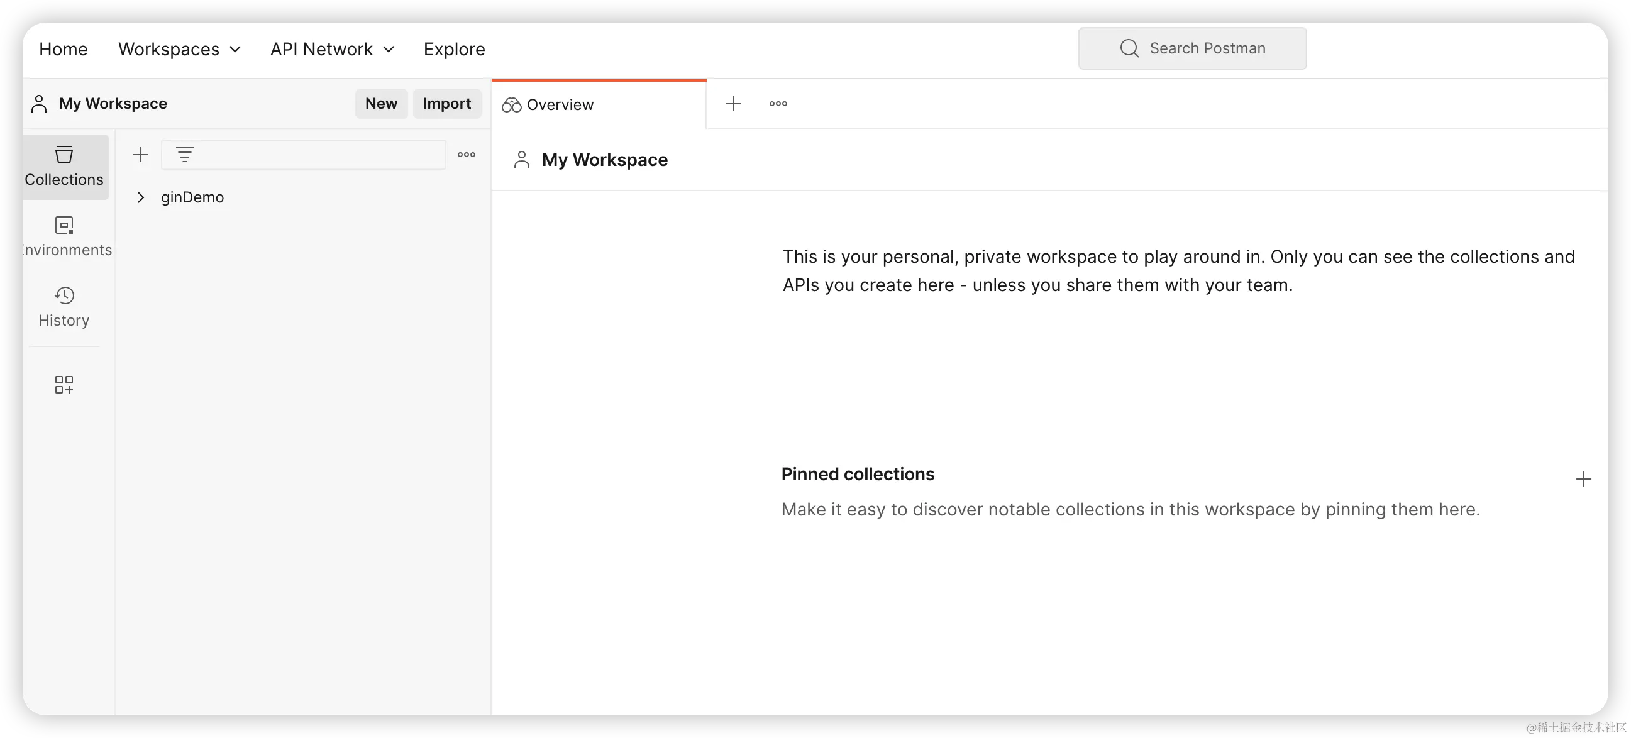Viewport: 1631px width, 738px height.
Task: Click the Import button
Action: click(x=446, y=103)
